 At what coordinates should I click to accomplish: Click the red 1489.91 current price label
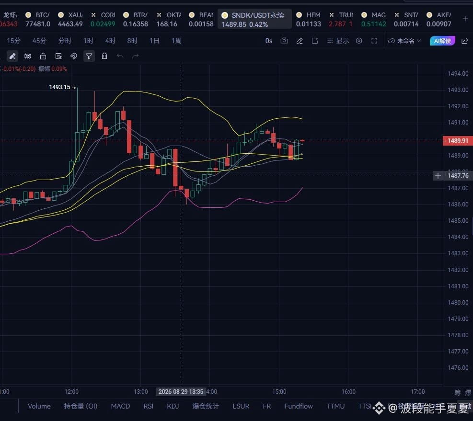coord(458,141)
